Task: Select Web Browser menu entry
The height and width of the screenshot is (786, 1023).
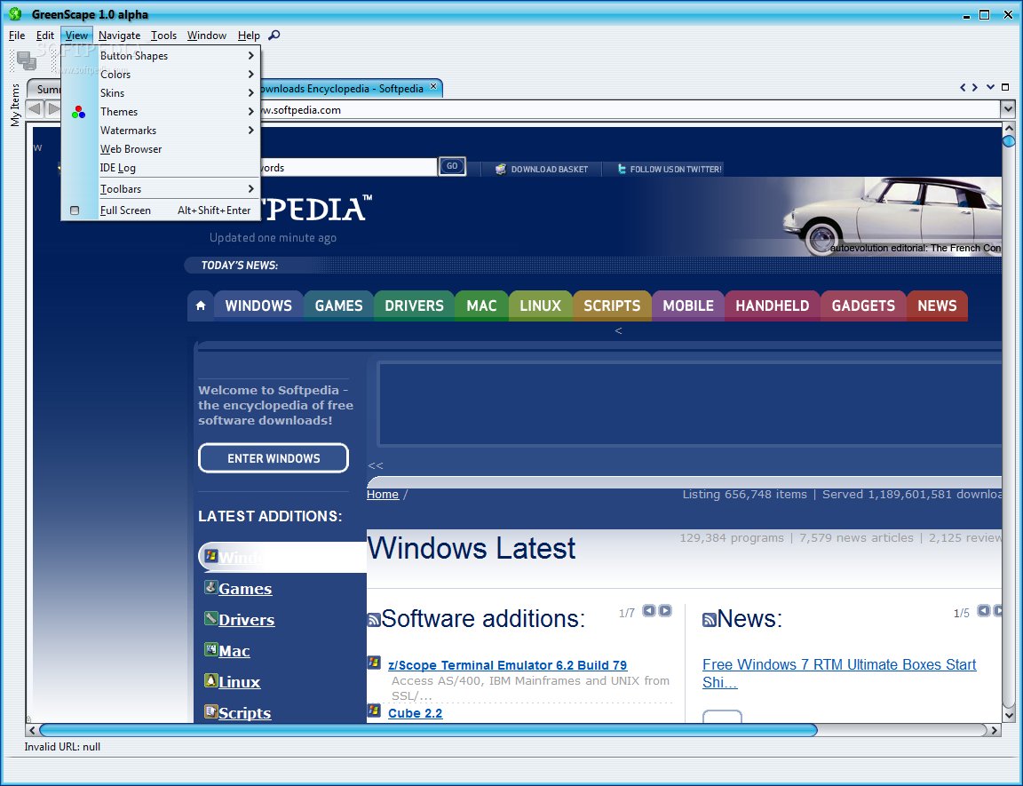Action: pyautogui.click(x=161, y=148)
